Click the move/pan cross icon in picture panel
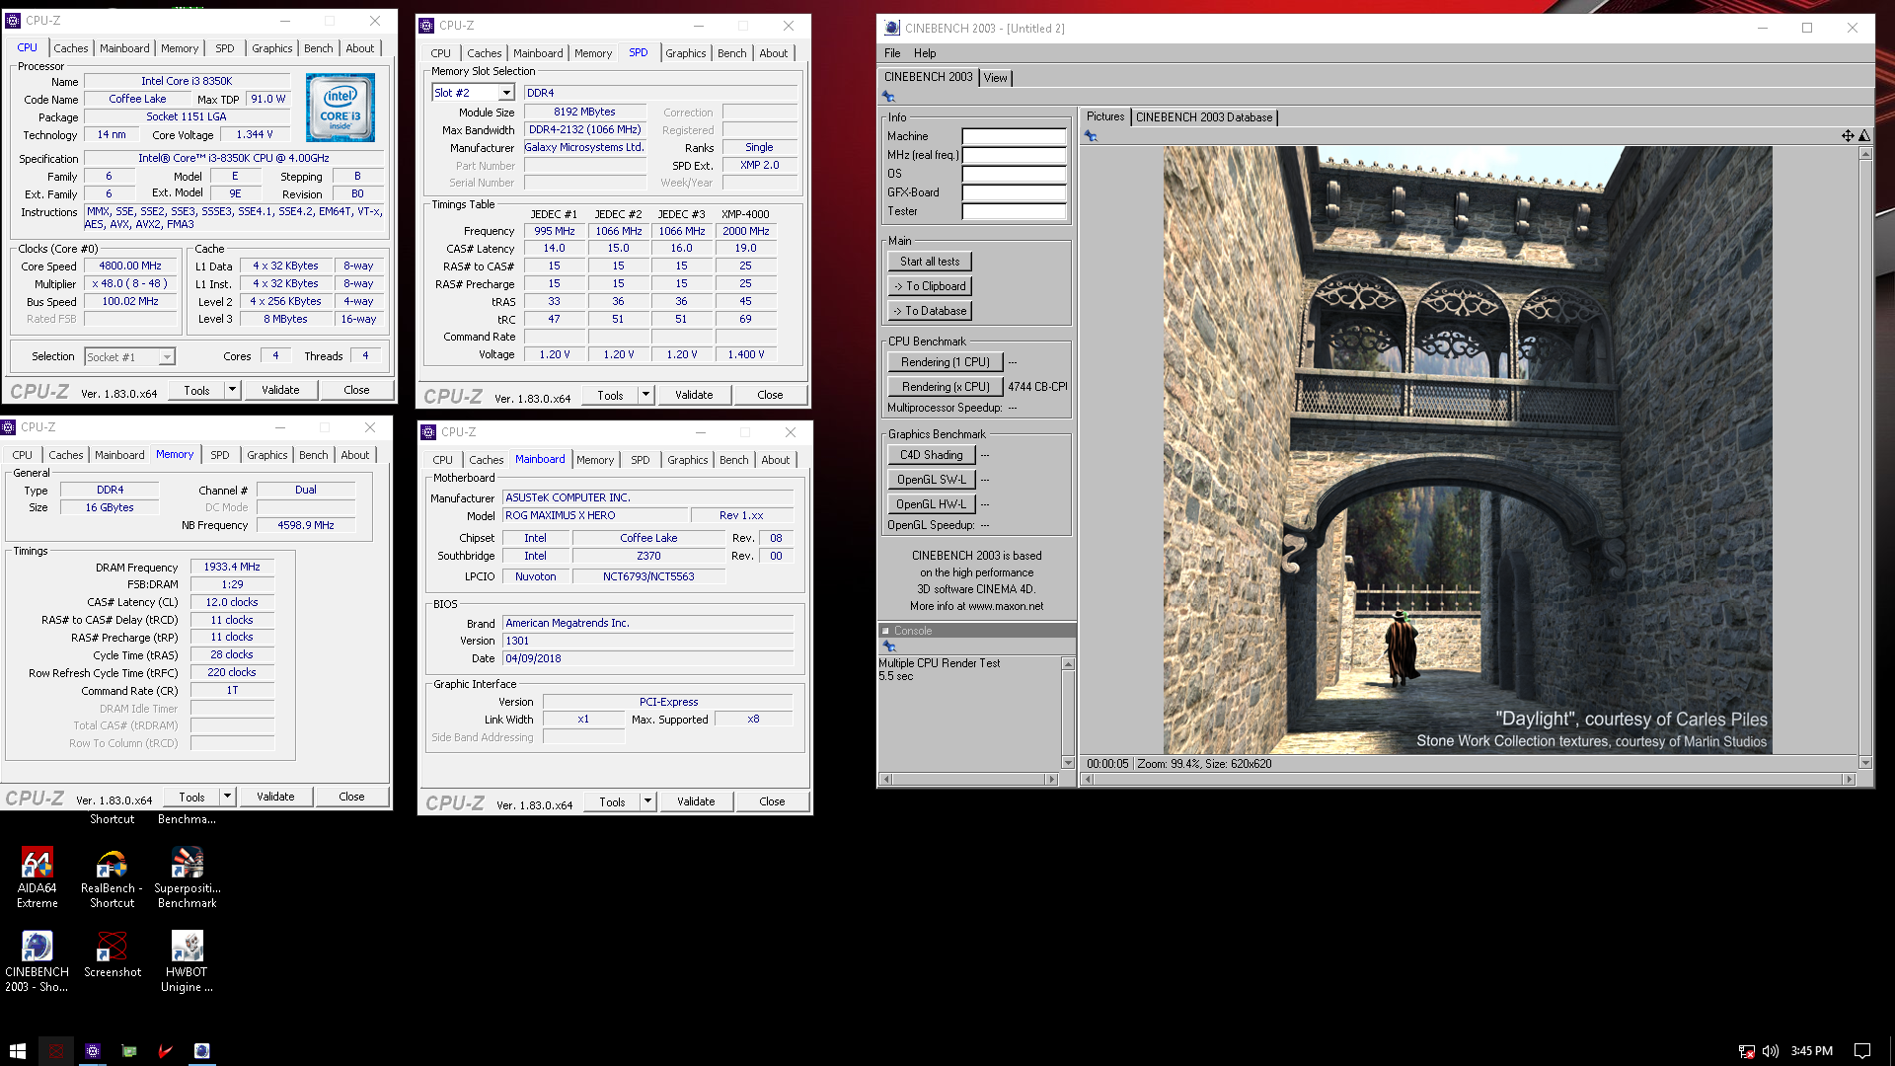Image resolution: width=1895 pixels, height=1066 pixels. (1848, 136)
